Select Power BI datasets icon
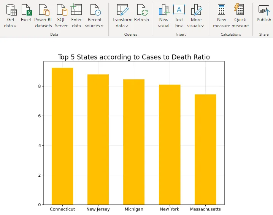The image size is (273, 215). (43, 10)
